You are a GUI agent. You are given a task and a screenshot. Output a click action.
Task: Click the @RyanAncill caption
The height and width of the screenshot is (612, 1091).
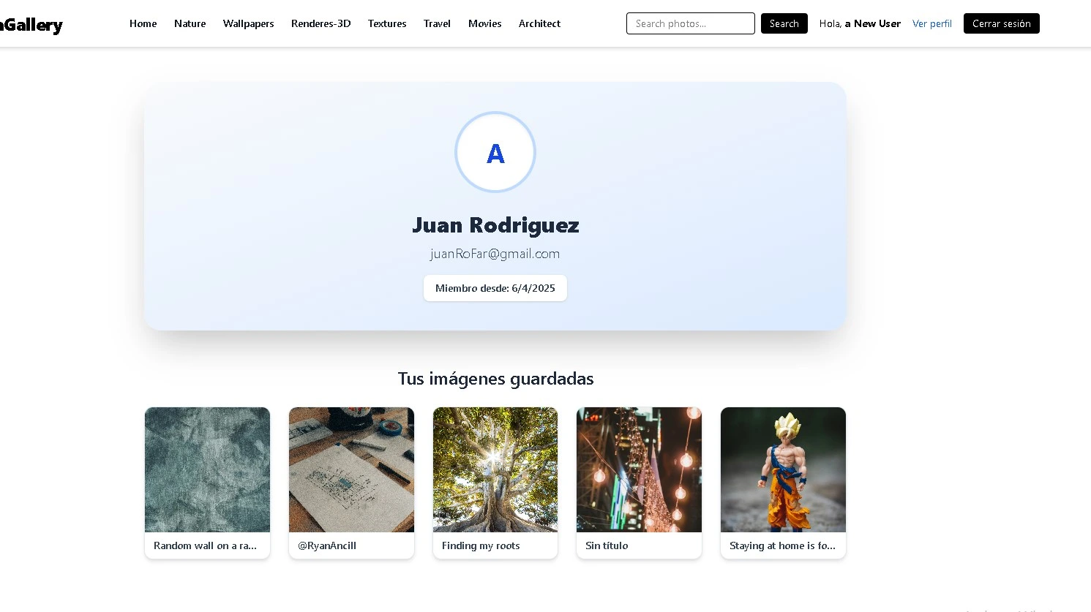[327, 545]
